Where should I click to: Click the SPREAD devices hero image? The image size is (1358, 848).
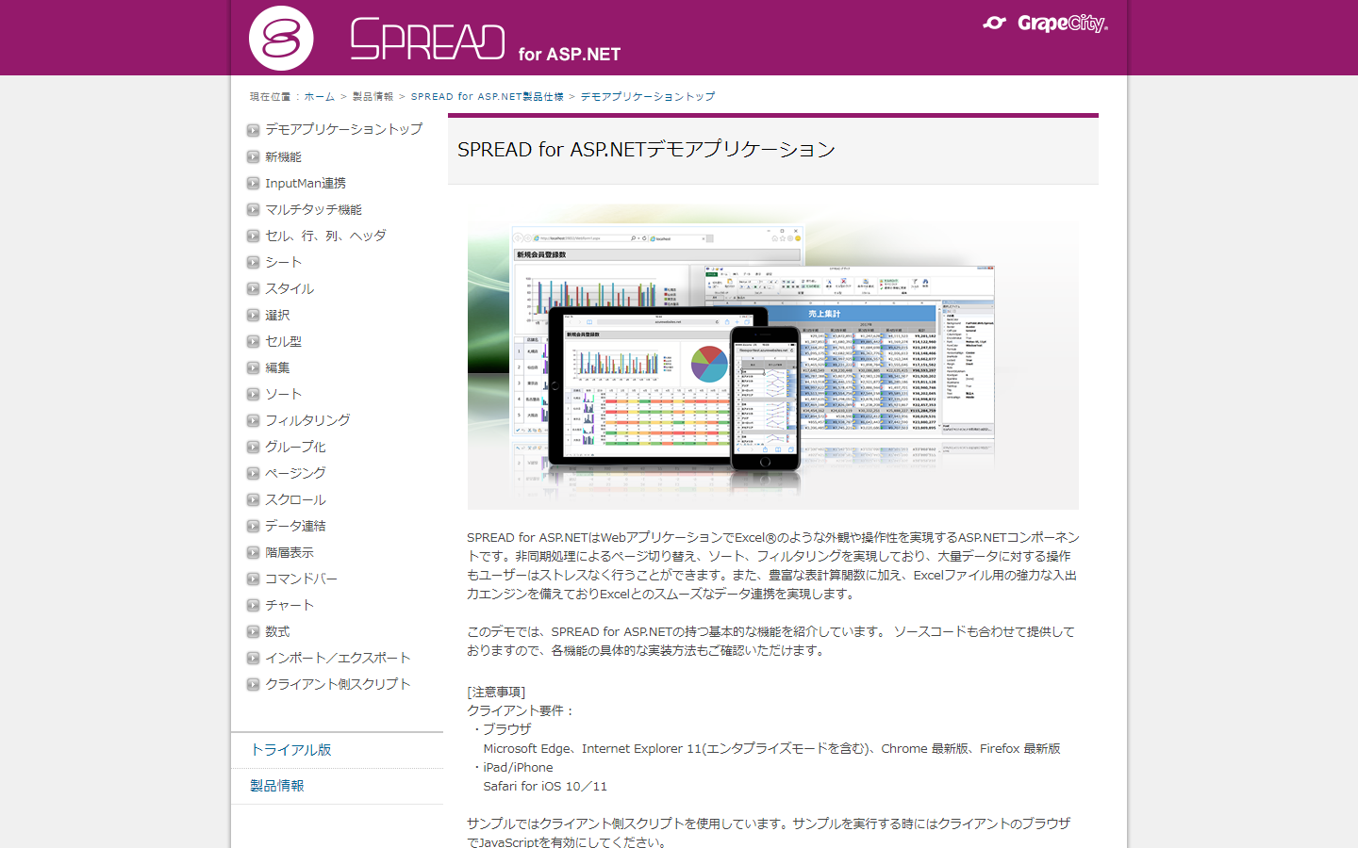click(773, 356)
